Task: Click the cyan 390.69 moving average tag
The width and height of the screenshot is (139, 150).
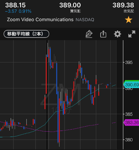Action: click(x=131, y=85)
